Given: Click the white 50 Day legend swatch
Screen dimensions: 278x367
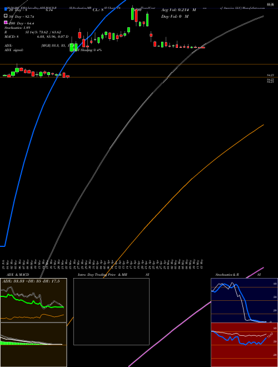Looking at the screenshot, I should [x=6, y=16].
